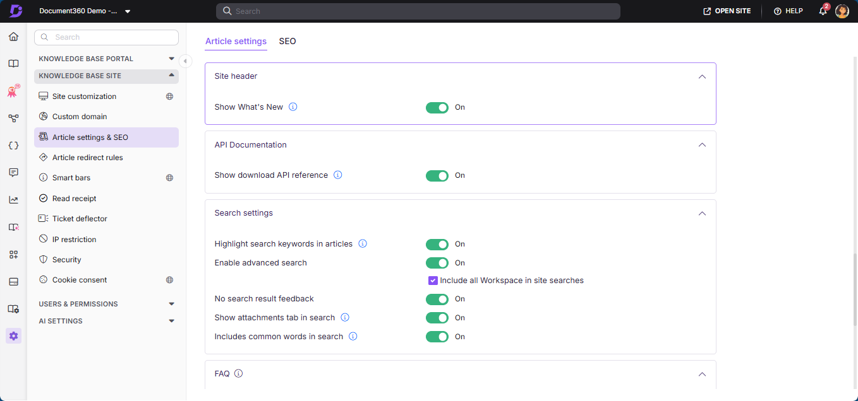Viewport: 858px width, 401px height.
Task: Open Security menu item
Action: [x=106, y=260]
